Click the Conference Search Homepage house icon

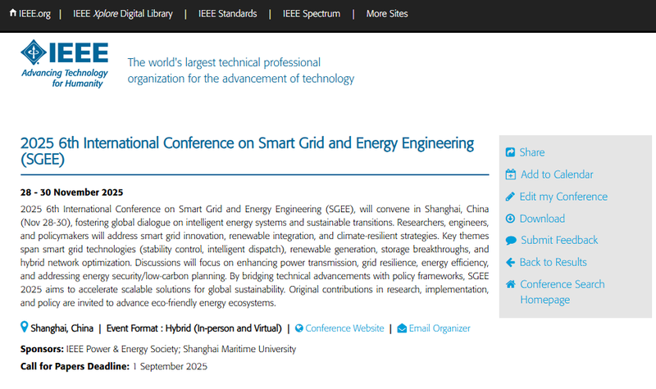(510, 284)
